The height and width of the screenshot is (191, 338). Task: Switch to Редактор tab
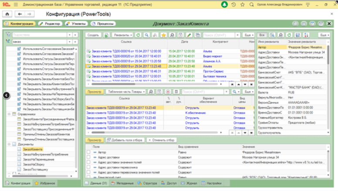click(50, 23)
